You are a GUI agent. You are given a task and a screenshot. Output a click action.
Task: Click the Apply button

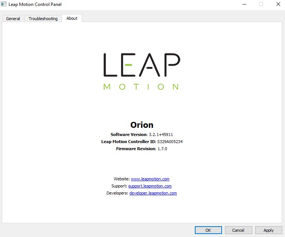point(269,230)
